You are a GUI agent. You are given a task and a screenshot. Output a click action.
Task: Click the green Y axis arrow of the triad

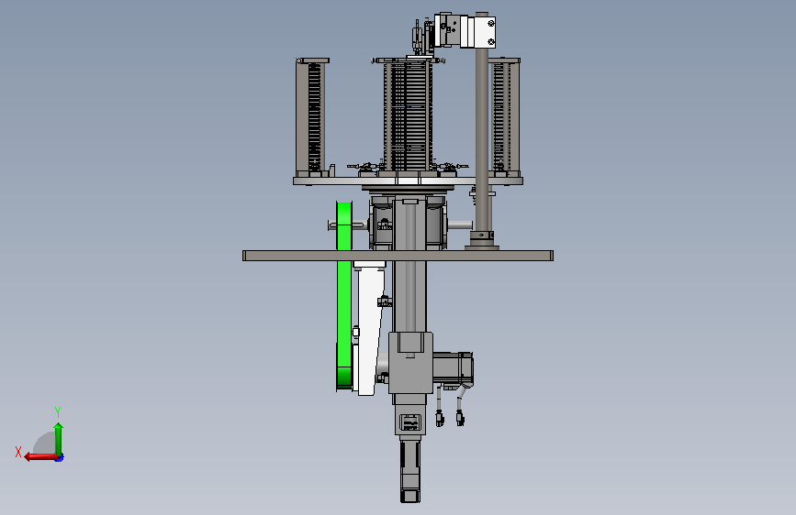point(59,438)
